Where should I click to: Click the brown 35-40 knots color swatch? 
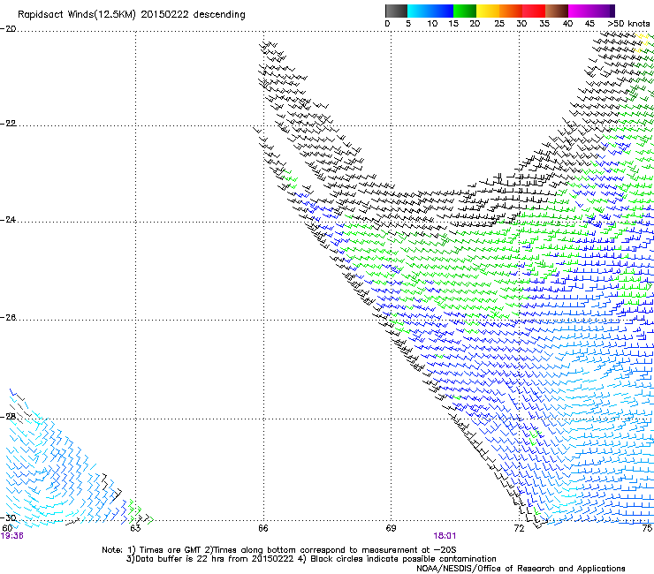pos(557,11)
